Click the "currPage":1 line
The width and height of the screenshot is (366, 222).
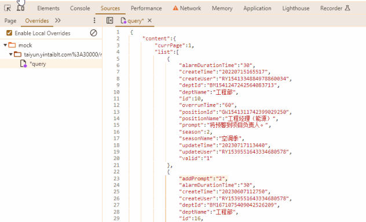tap(174, 45)
